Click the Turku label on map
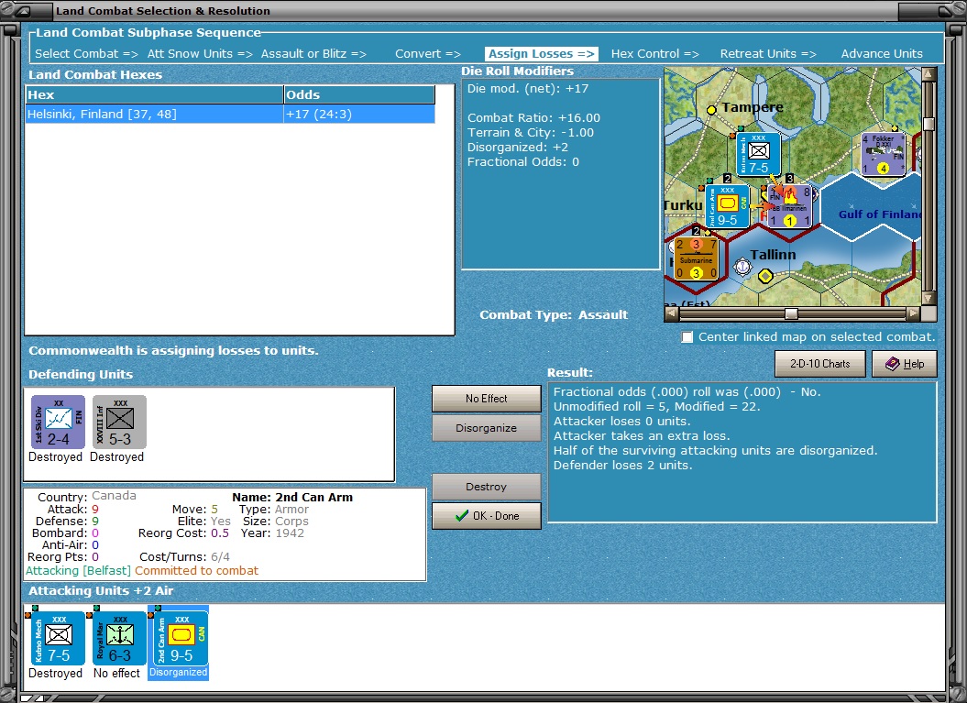This screenshot has width=967, height=703. click(683, 204)
